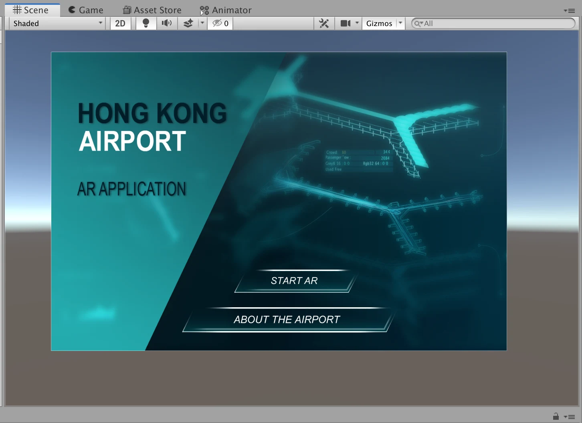Toggle scene effects (skybox/fog) icon

tap(188, 23)
